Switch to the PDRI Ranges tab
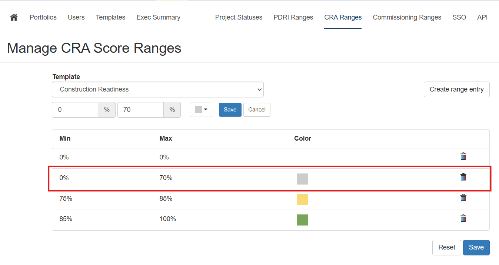Image resolution: width=499 pixels, height=265 pixels. tap(293, 17)
